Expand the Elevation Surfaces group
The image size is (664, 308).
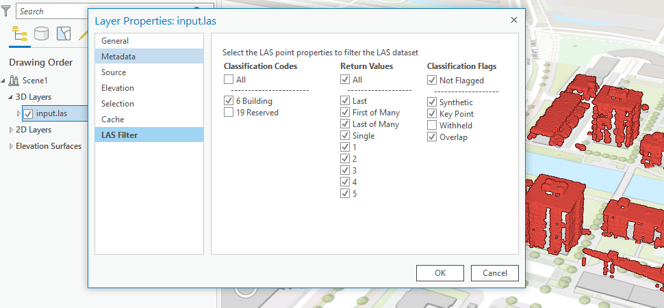11,146
